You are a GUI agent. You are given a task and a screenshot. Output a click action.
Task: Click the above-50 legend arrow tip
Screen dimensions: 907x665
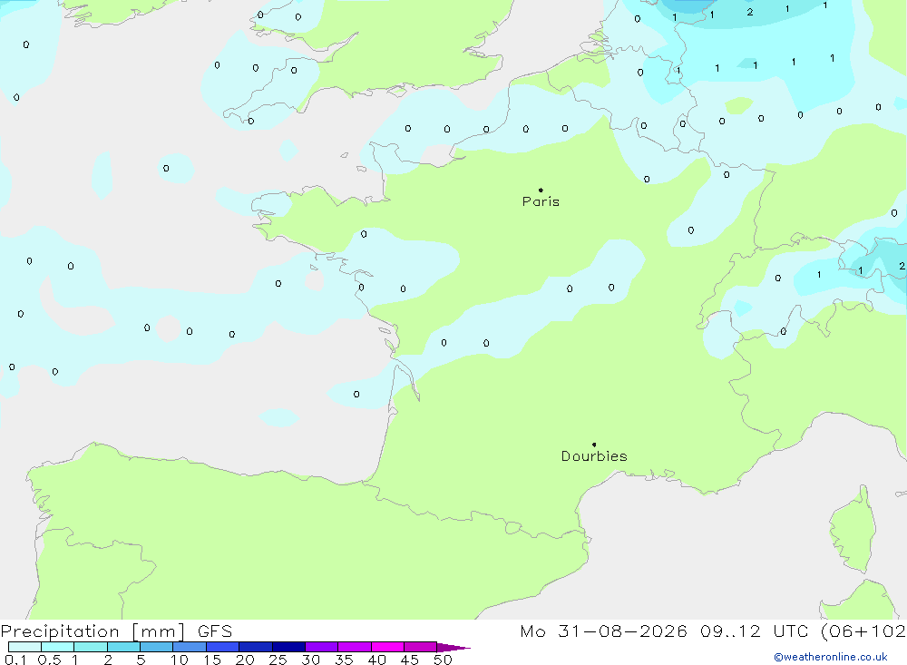(x=453, y=647)
